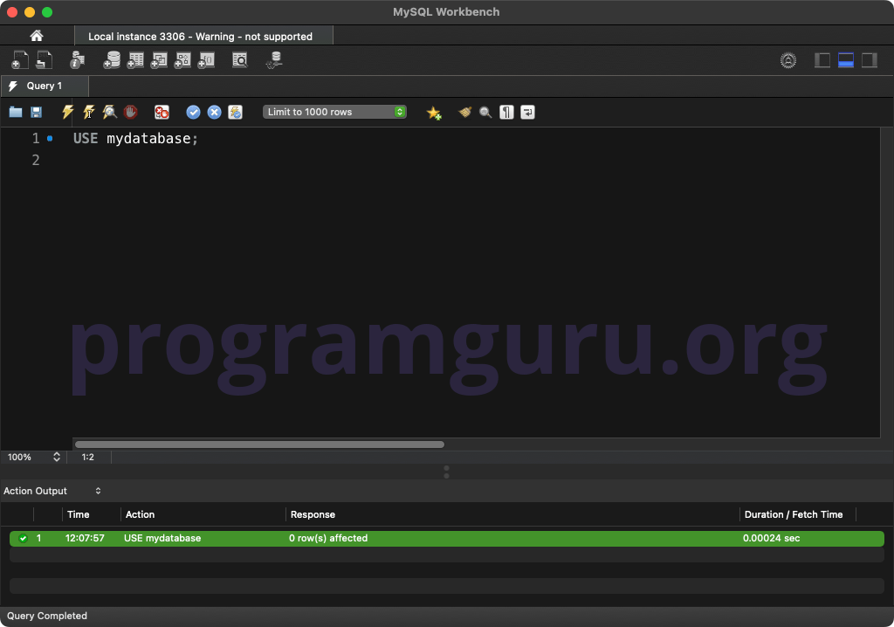
Task: Beautify the SQL with broom icon
Action: click(x=465, y=112)
